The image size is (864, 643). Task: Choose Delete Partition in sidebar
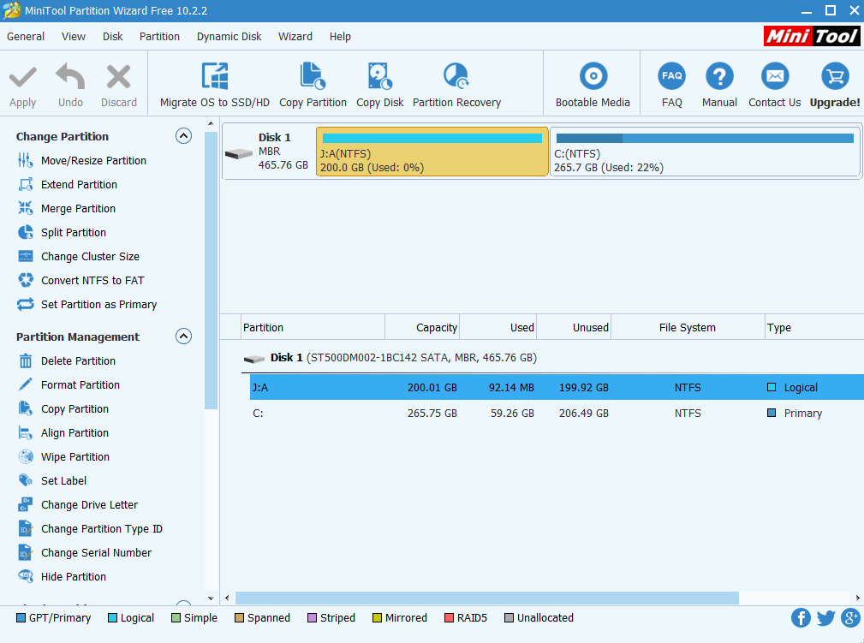click(67, 361)
